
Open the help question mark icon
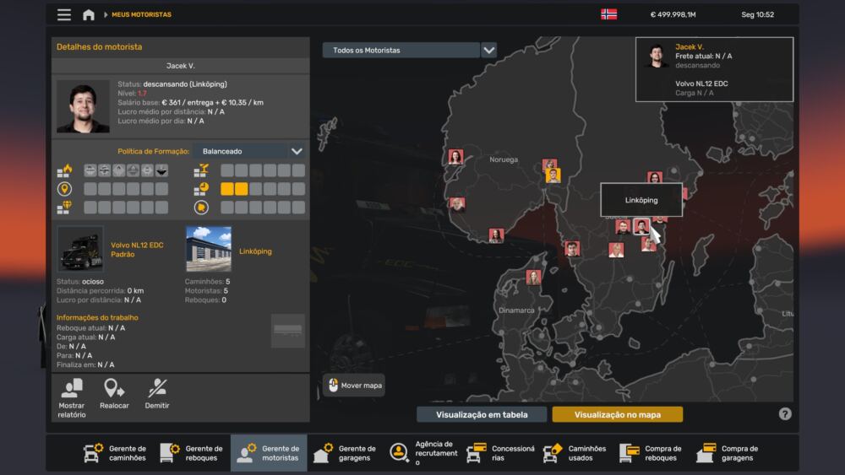pos(785,413)
